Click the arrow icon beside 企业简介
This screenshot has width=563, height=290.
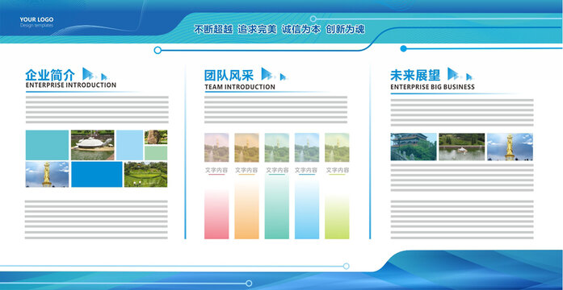coord(95,74)
